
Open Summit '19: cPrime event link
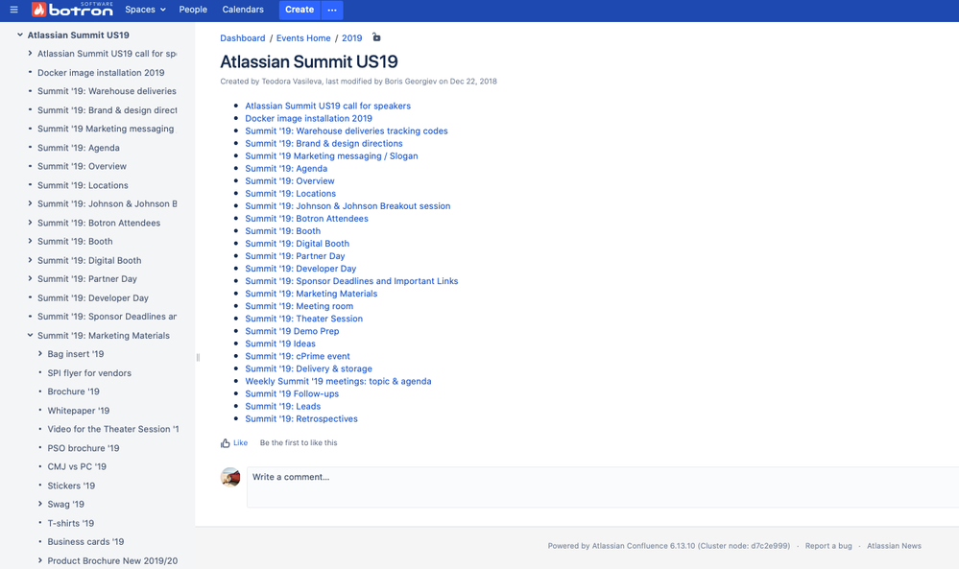298,356
